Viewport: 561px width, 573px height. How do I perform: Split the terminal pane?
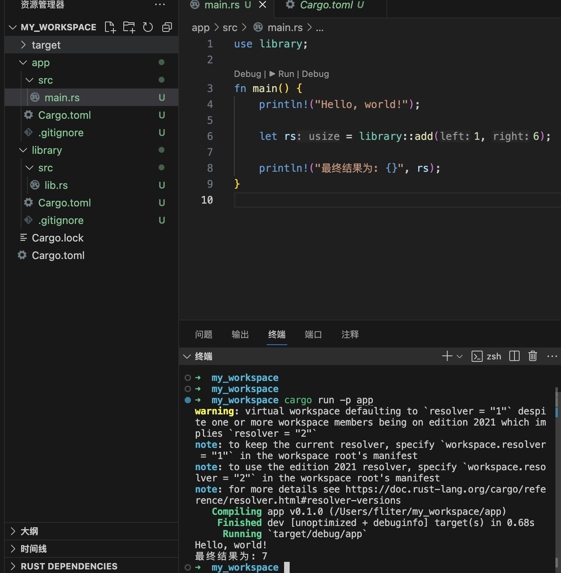click(514, 356)
